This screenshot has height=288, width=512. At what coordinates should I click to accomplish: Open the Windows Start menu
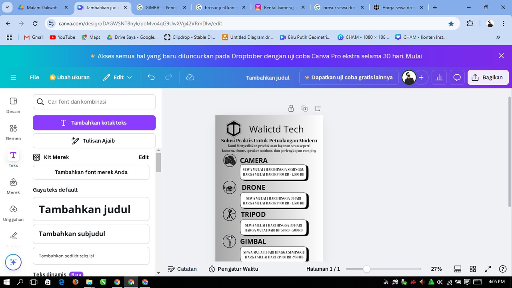6,282
